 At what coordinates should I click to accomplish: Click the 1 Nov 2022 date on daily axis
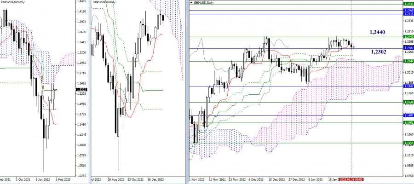click(x=197, y=179)
